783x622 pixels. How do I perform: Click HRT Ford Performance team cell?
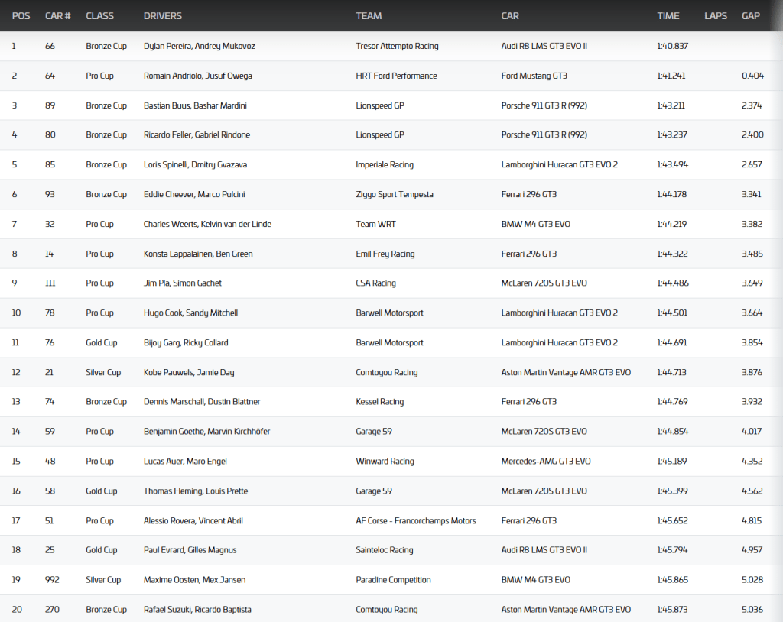pyautogui.click(x=397, y=76)
